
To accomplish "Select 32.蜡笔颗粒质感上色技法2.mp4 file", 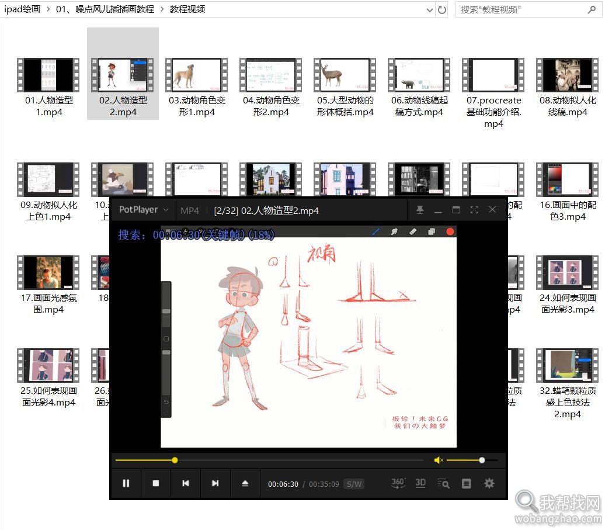I will (x=568, y=383).
